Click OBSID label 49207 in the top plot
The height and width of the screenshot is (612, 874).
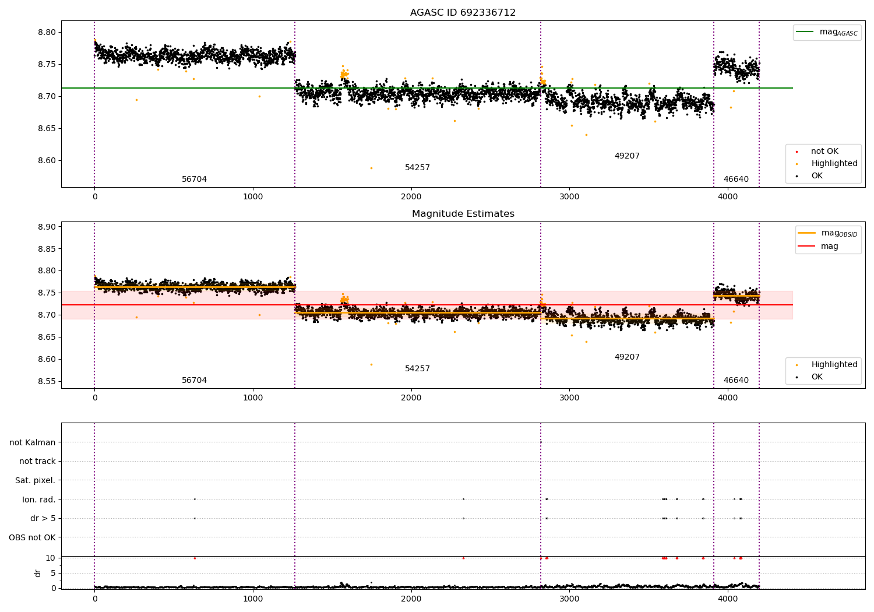(627, 156)
